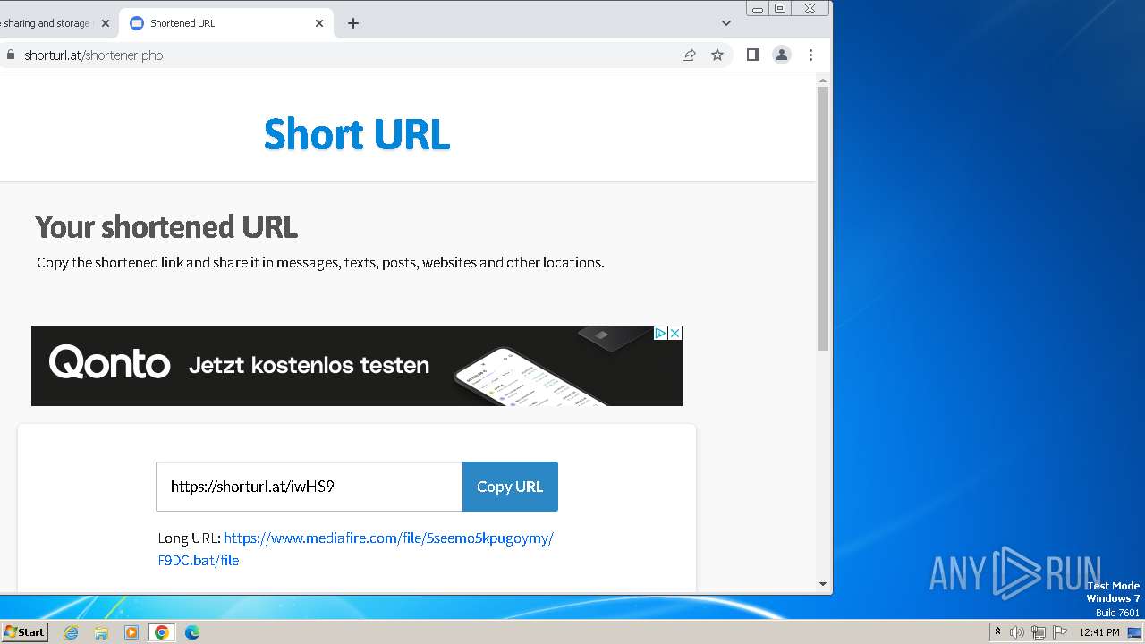Viewport: 1145px width, 644px height.
Task: Switch to the file sharing and storage tab
Action: (x=45, y=23)
